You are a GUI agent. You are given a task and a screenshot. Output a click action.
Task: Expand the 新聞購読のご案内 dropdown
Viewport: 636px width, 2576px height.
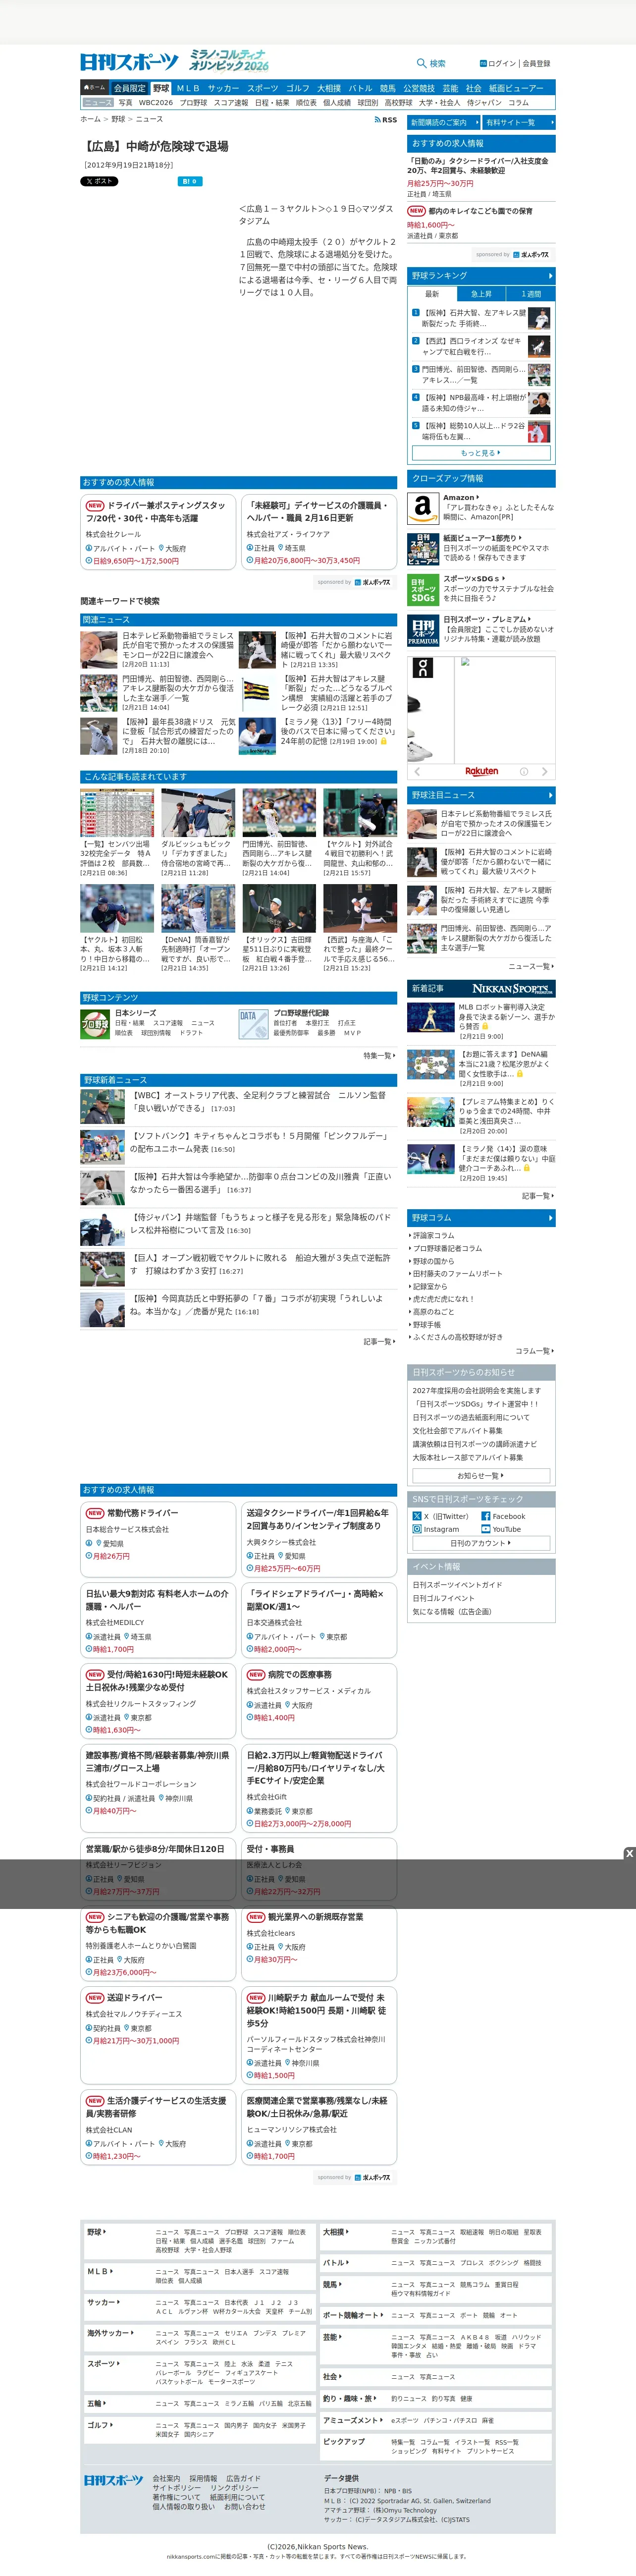tap(443, 122)
